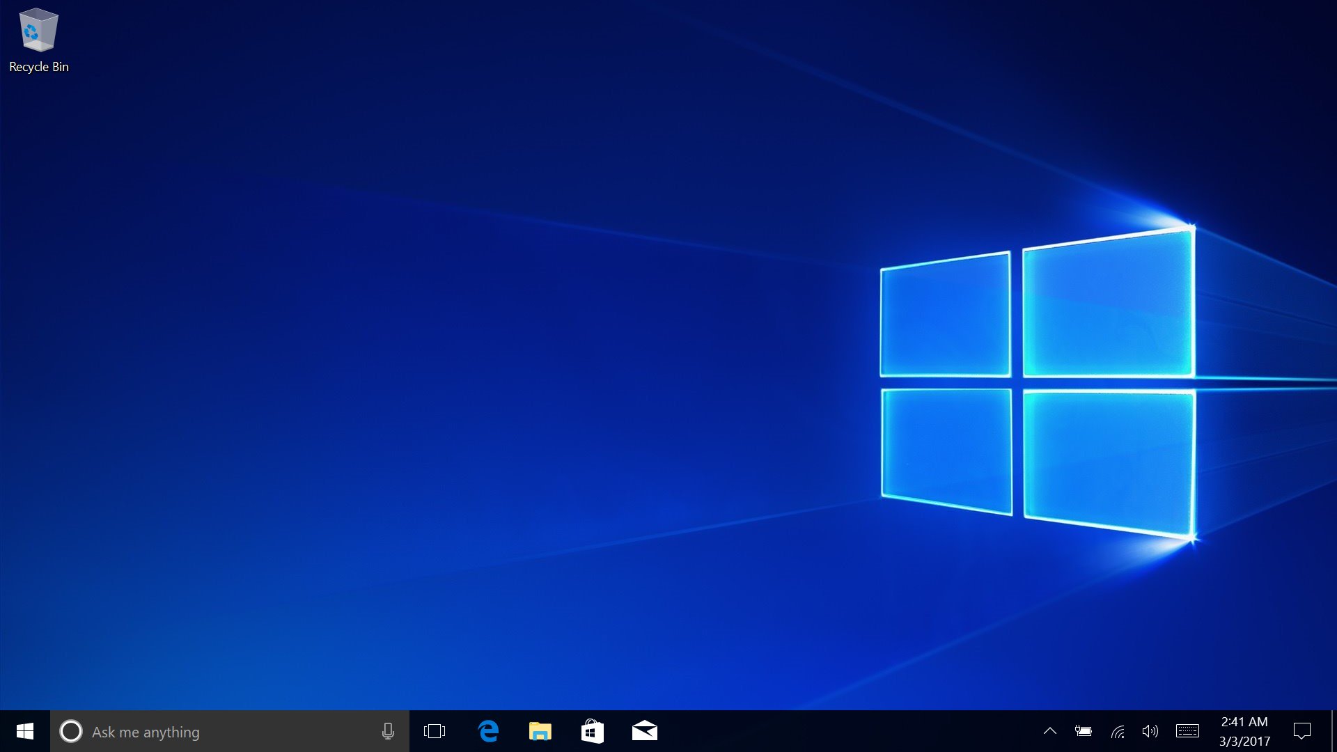Open Action Center notification button
This screenshot has height=752, width=1337.
tap(1302, 732)
